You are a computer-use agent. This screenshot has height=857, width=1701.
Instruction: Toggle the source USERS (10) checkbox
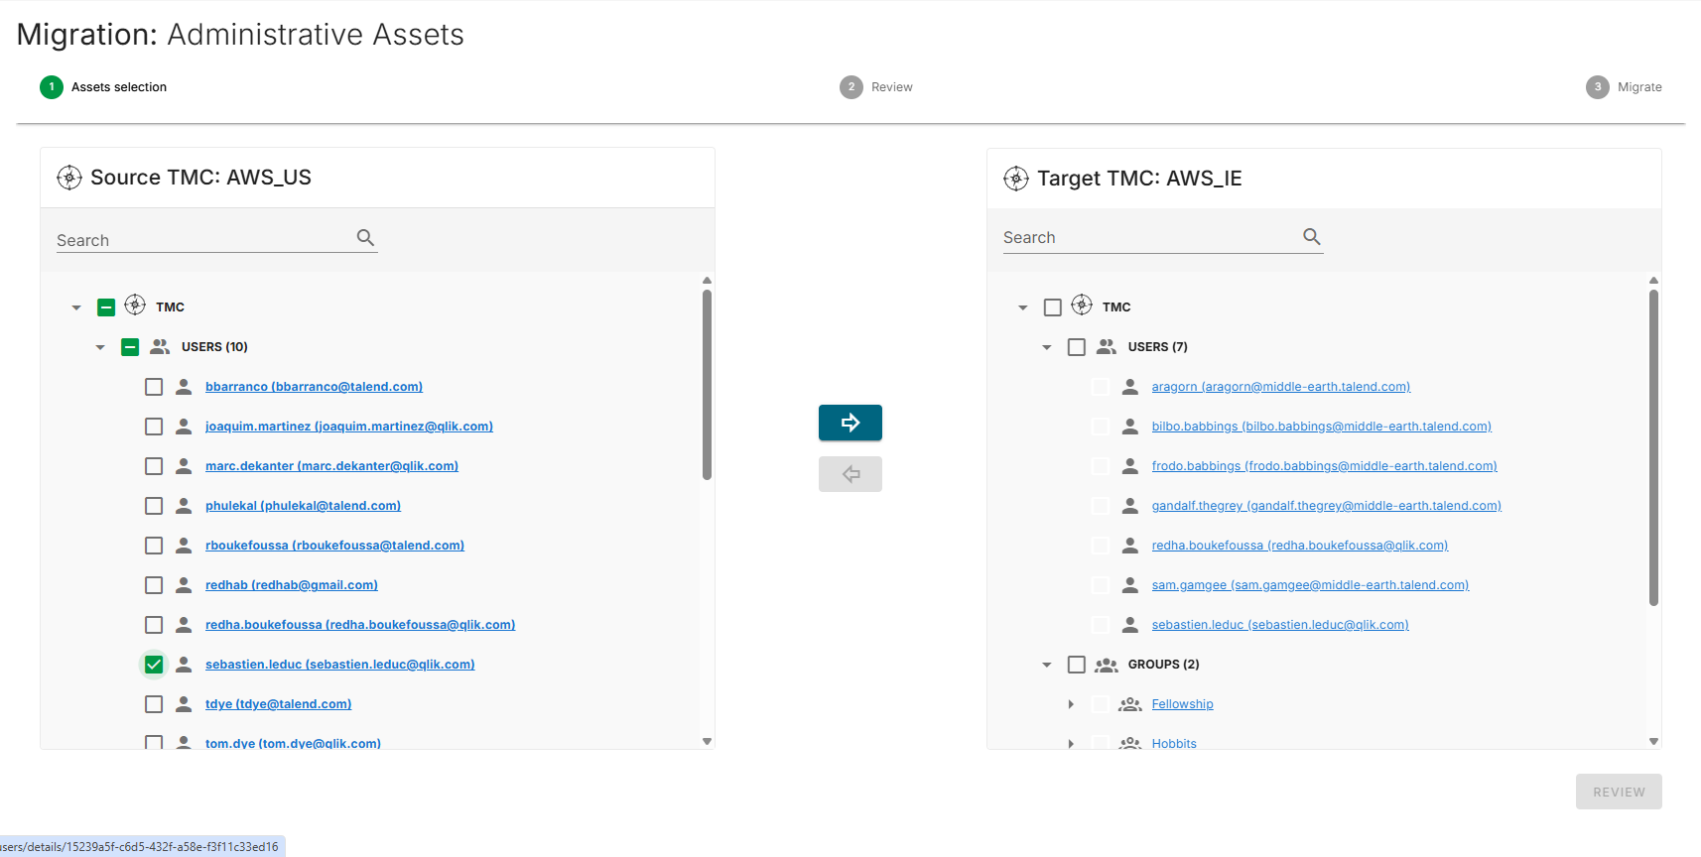coord(130,347)
